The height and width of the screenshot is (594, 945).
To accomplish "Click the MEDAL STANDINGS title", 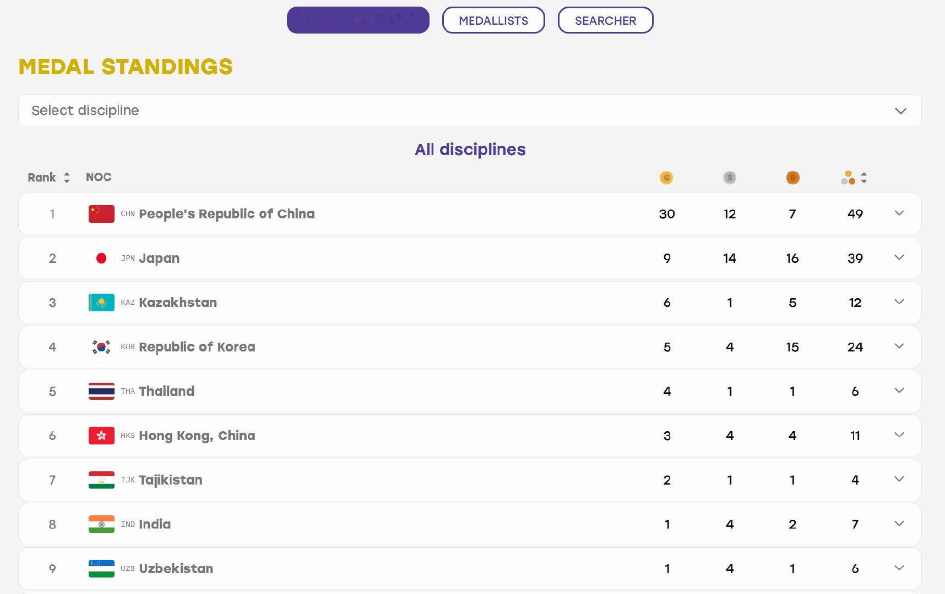I will click(x=126, y=67).
